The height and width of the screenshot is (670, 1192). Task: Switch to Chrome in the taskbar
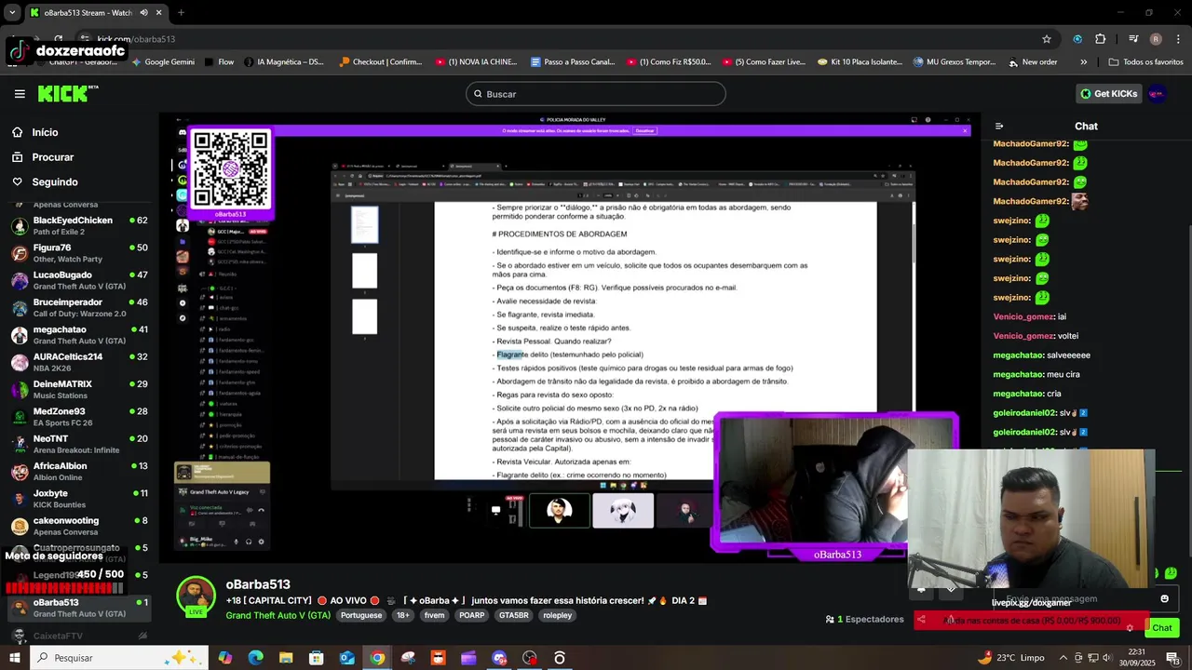(377, 658)
